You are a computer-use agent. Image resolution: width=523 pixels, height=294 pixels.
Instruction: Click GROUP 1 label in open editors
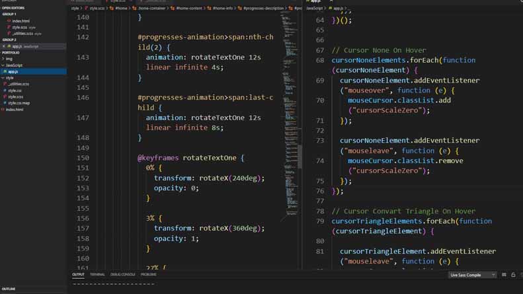click(9, 15)
